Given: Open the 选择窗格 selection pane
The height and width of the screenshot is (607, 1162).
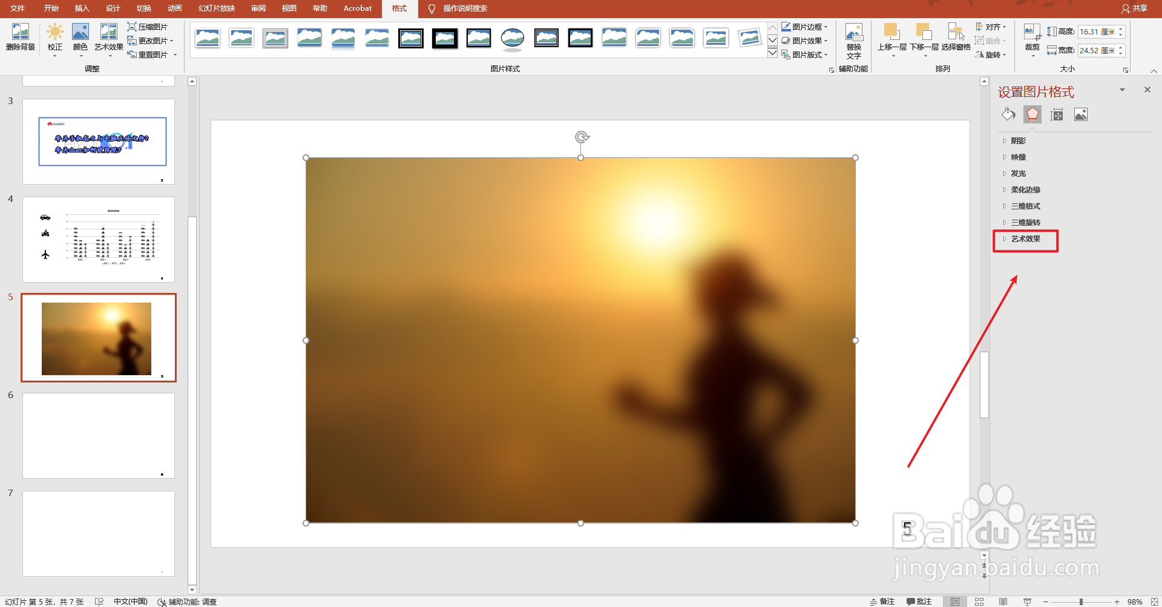Looking at the screenshot, I should (956, 36).
